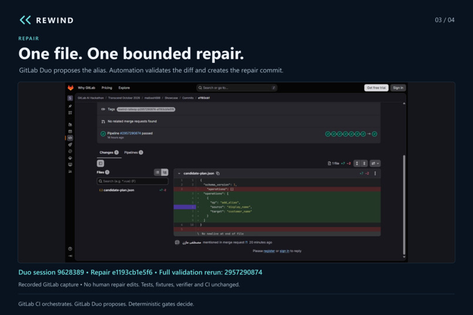This screenshot has height=315, width=473.
Task: Click the 03 / 04 slide counter
Action: click(444, 20)
